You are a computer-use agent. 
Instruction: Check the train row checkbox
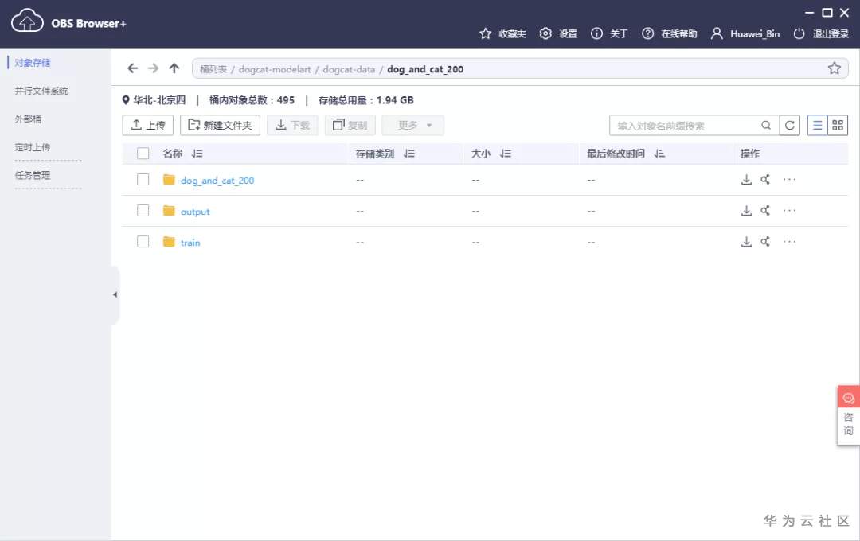[143, 242]
